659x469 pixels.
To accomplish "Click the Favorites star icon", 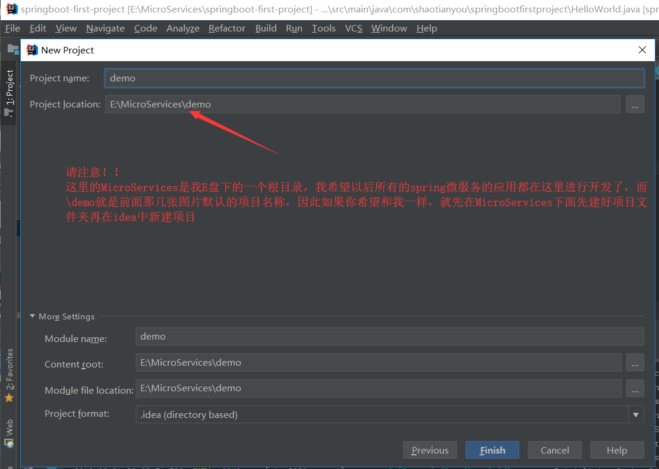I will (x=9, y=398).
